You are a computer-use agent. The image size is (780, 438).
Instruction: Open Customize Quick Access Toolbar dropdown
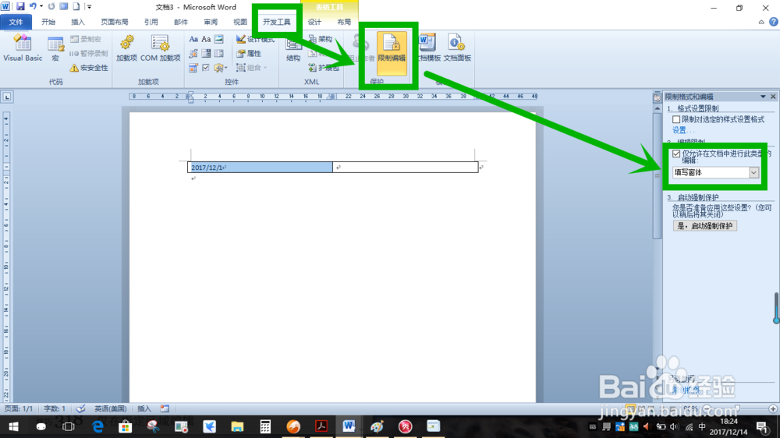pyautogui.click(x=89, y=6)
